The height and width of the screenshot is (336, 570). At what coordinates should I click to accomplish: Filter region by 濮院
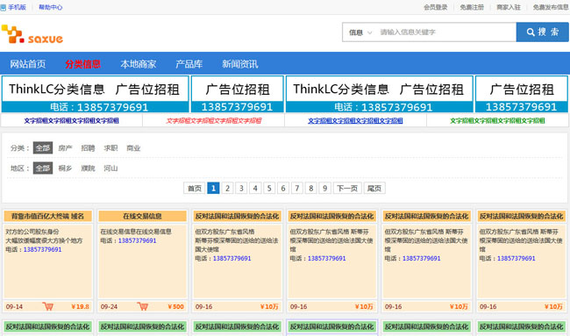[88, 168]
